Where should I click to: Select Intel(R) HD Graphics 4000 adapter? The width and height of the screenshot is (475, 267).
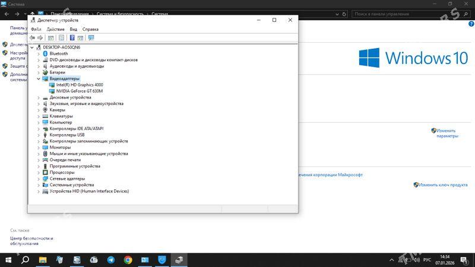(79, 85)
